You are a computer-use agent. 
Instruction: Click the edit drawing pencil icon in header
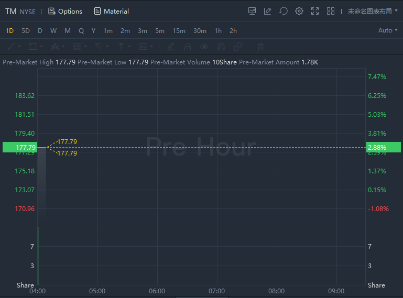point(268,11)
